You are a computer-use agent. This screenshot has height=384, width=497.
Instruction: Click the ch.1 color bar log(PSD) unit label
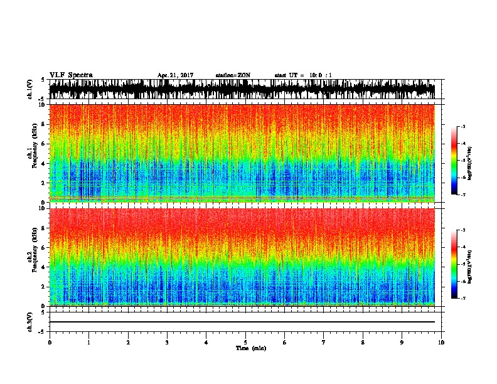point(469,163)
